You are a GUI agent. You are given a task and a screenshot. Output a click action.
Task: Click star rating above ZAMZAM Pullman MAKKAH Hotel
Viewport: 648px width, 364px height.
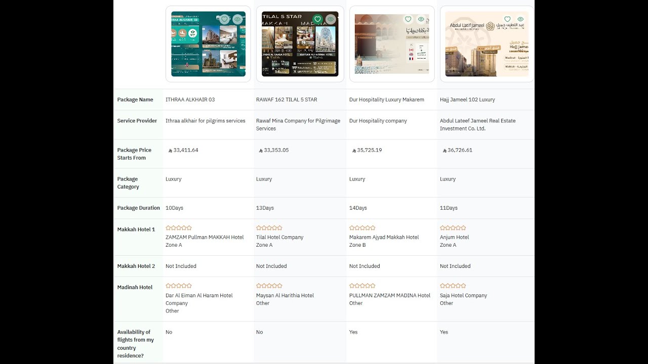pos(179,228)
